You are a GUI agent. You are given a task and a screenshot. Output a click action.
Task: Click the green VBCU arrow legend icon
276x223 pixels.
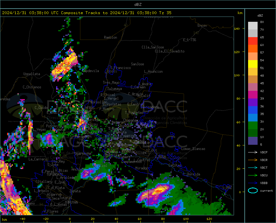tap(253, 175)
